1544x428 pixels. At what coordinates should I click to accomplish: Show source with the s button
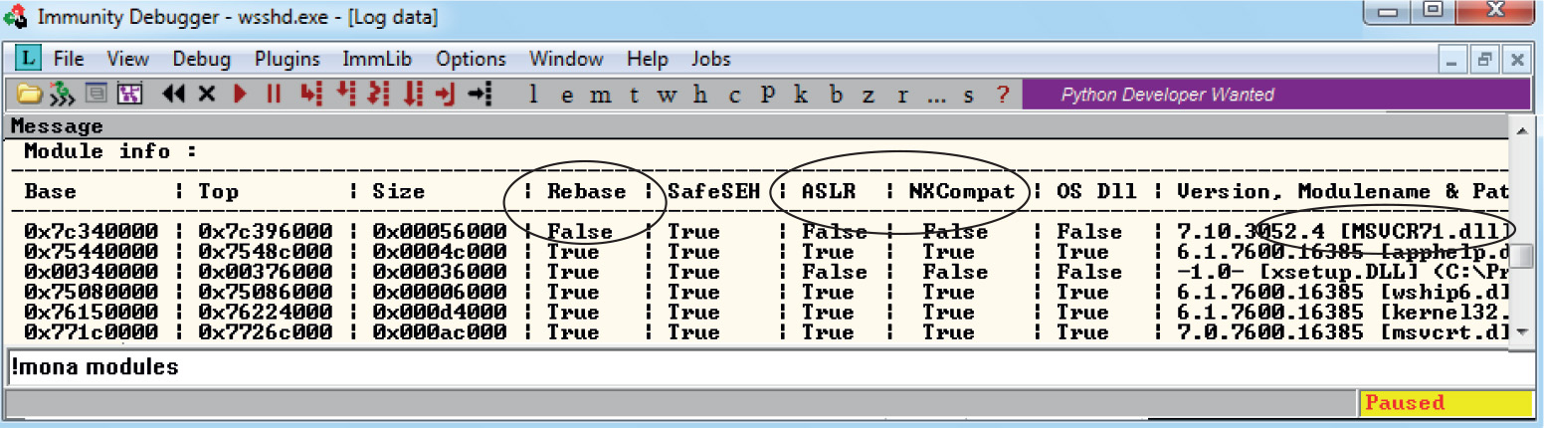[969, 96]
